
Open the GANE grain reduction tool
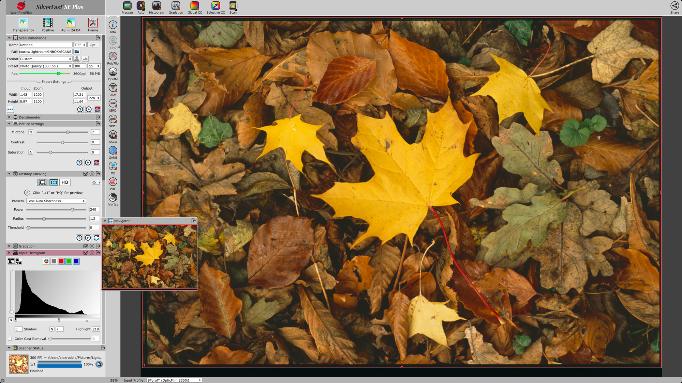pyautogui.click(x=113, y=150)
